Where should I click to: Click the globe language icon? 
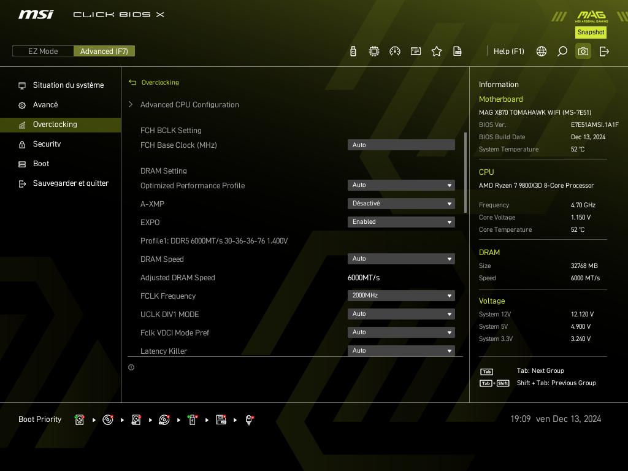coord(542,52)
